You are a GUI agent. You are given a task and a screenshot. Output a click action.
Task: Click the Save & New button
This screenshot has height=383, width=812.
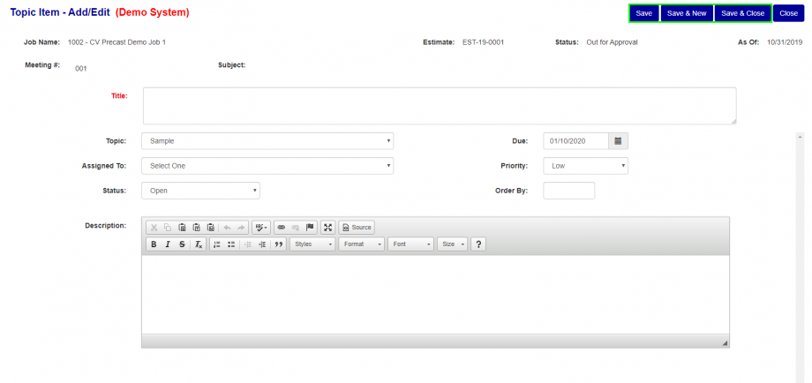(x=687, y=13)
